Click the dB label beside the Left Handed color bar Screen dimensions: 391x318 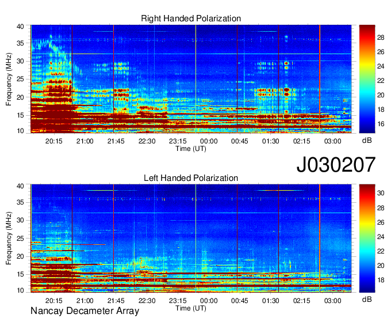click(x=367, y=299)
